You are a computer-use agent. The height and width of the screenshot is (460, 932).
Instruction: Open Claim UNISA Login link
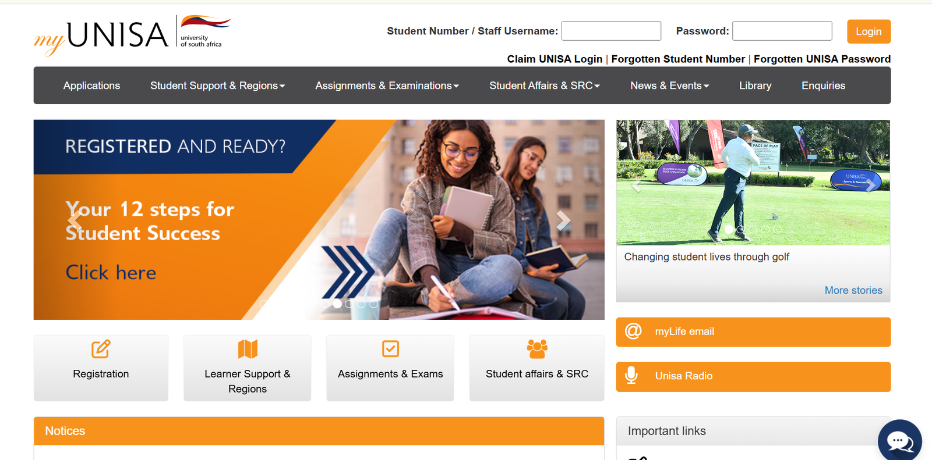[555, 59]
